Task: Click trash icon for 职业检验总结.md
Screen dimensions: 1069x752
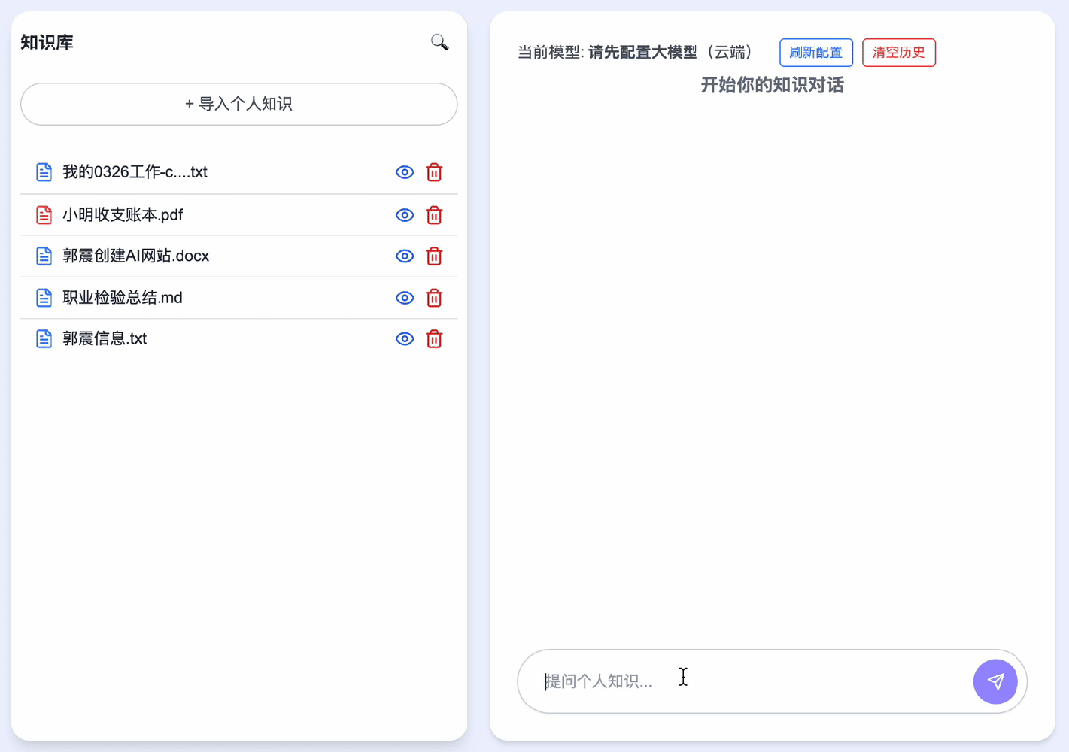Action: 434,298
